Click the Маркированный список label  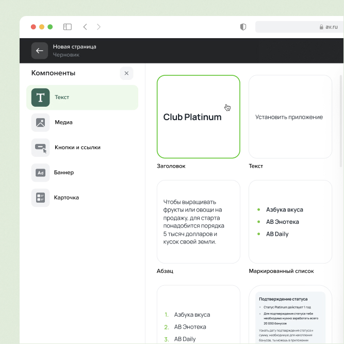coord(281,271)
